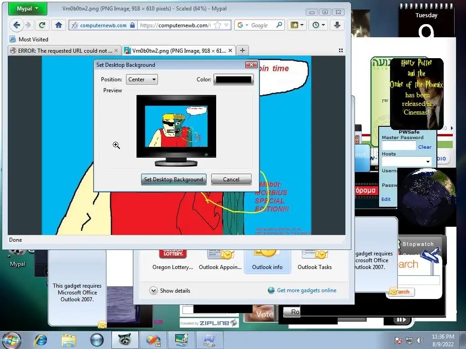
Task: Select the Outlook Appointments gadget
Action: click(x=220, y=260)
